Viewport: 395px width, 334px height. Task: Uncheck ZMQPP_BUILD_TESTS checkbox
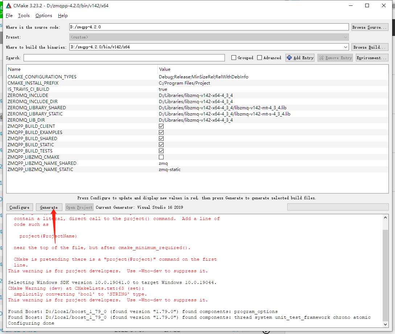(x=161, y=151)
